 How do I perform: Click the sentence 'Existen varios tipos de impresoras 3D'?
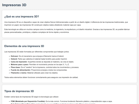click(31, 97)
